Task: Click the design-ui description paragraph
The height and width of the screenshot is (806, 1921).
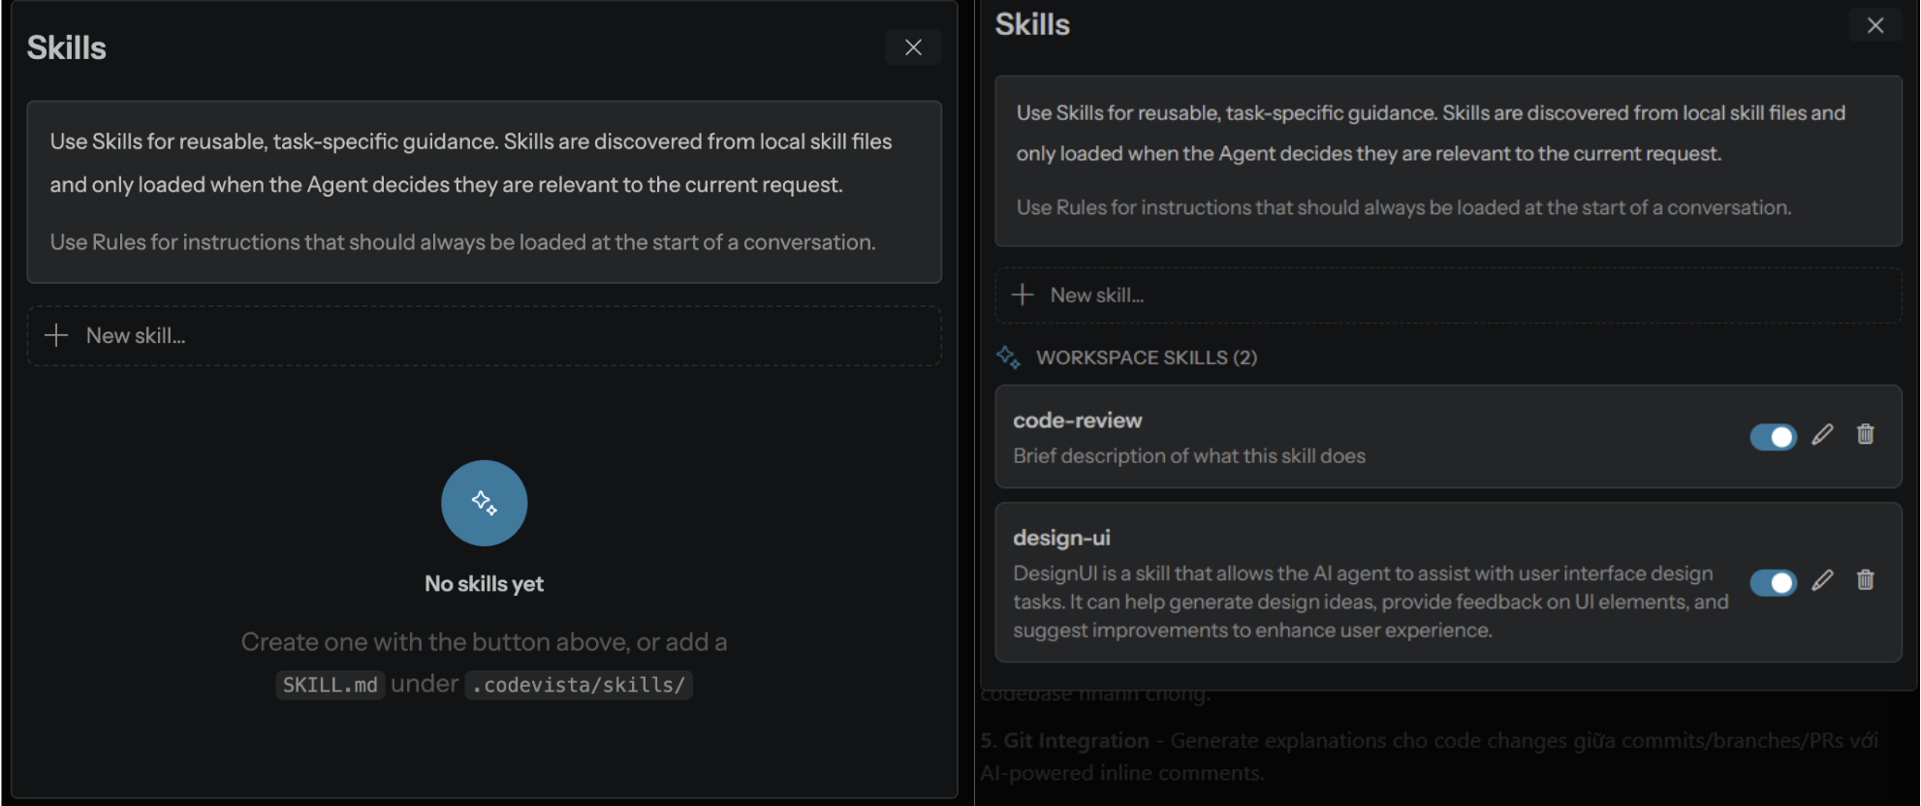Action: [1370, 602]
